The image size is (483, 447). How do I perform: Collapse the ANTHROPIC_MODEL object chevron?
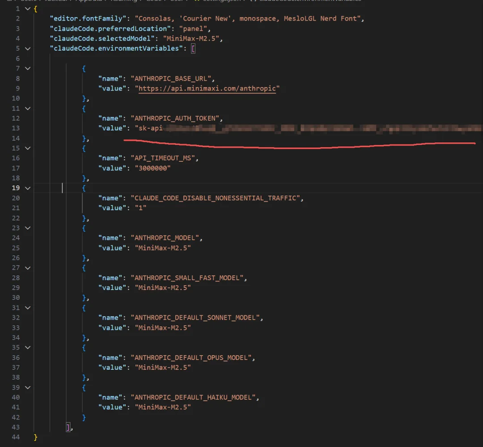point(28,228)
